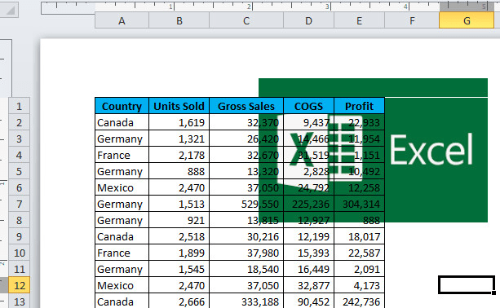
Task: Click the Profit header cell
Action: [x=359, y=106]
